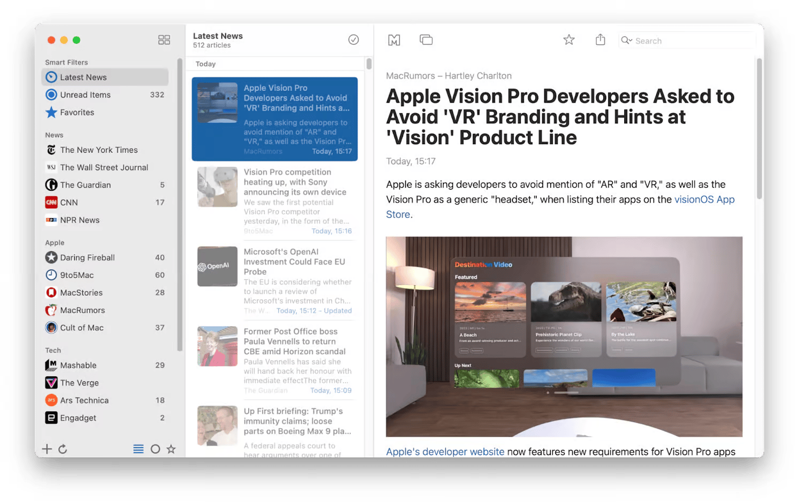Collapse the News folder group
Screen dimensions: 799x504
(54, 135)
